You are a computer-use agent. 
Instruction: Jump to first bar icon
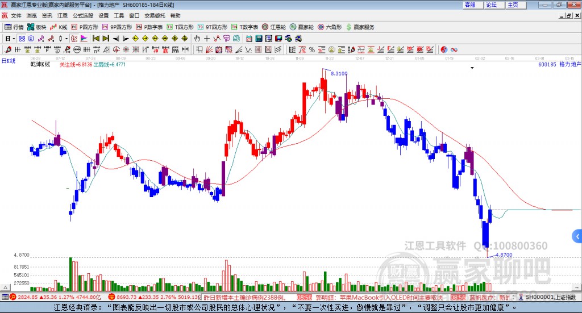95,39
